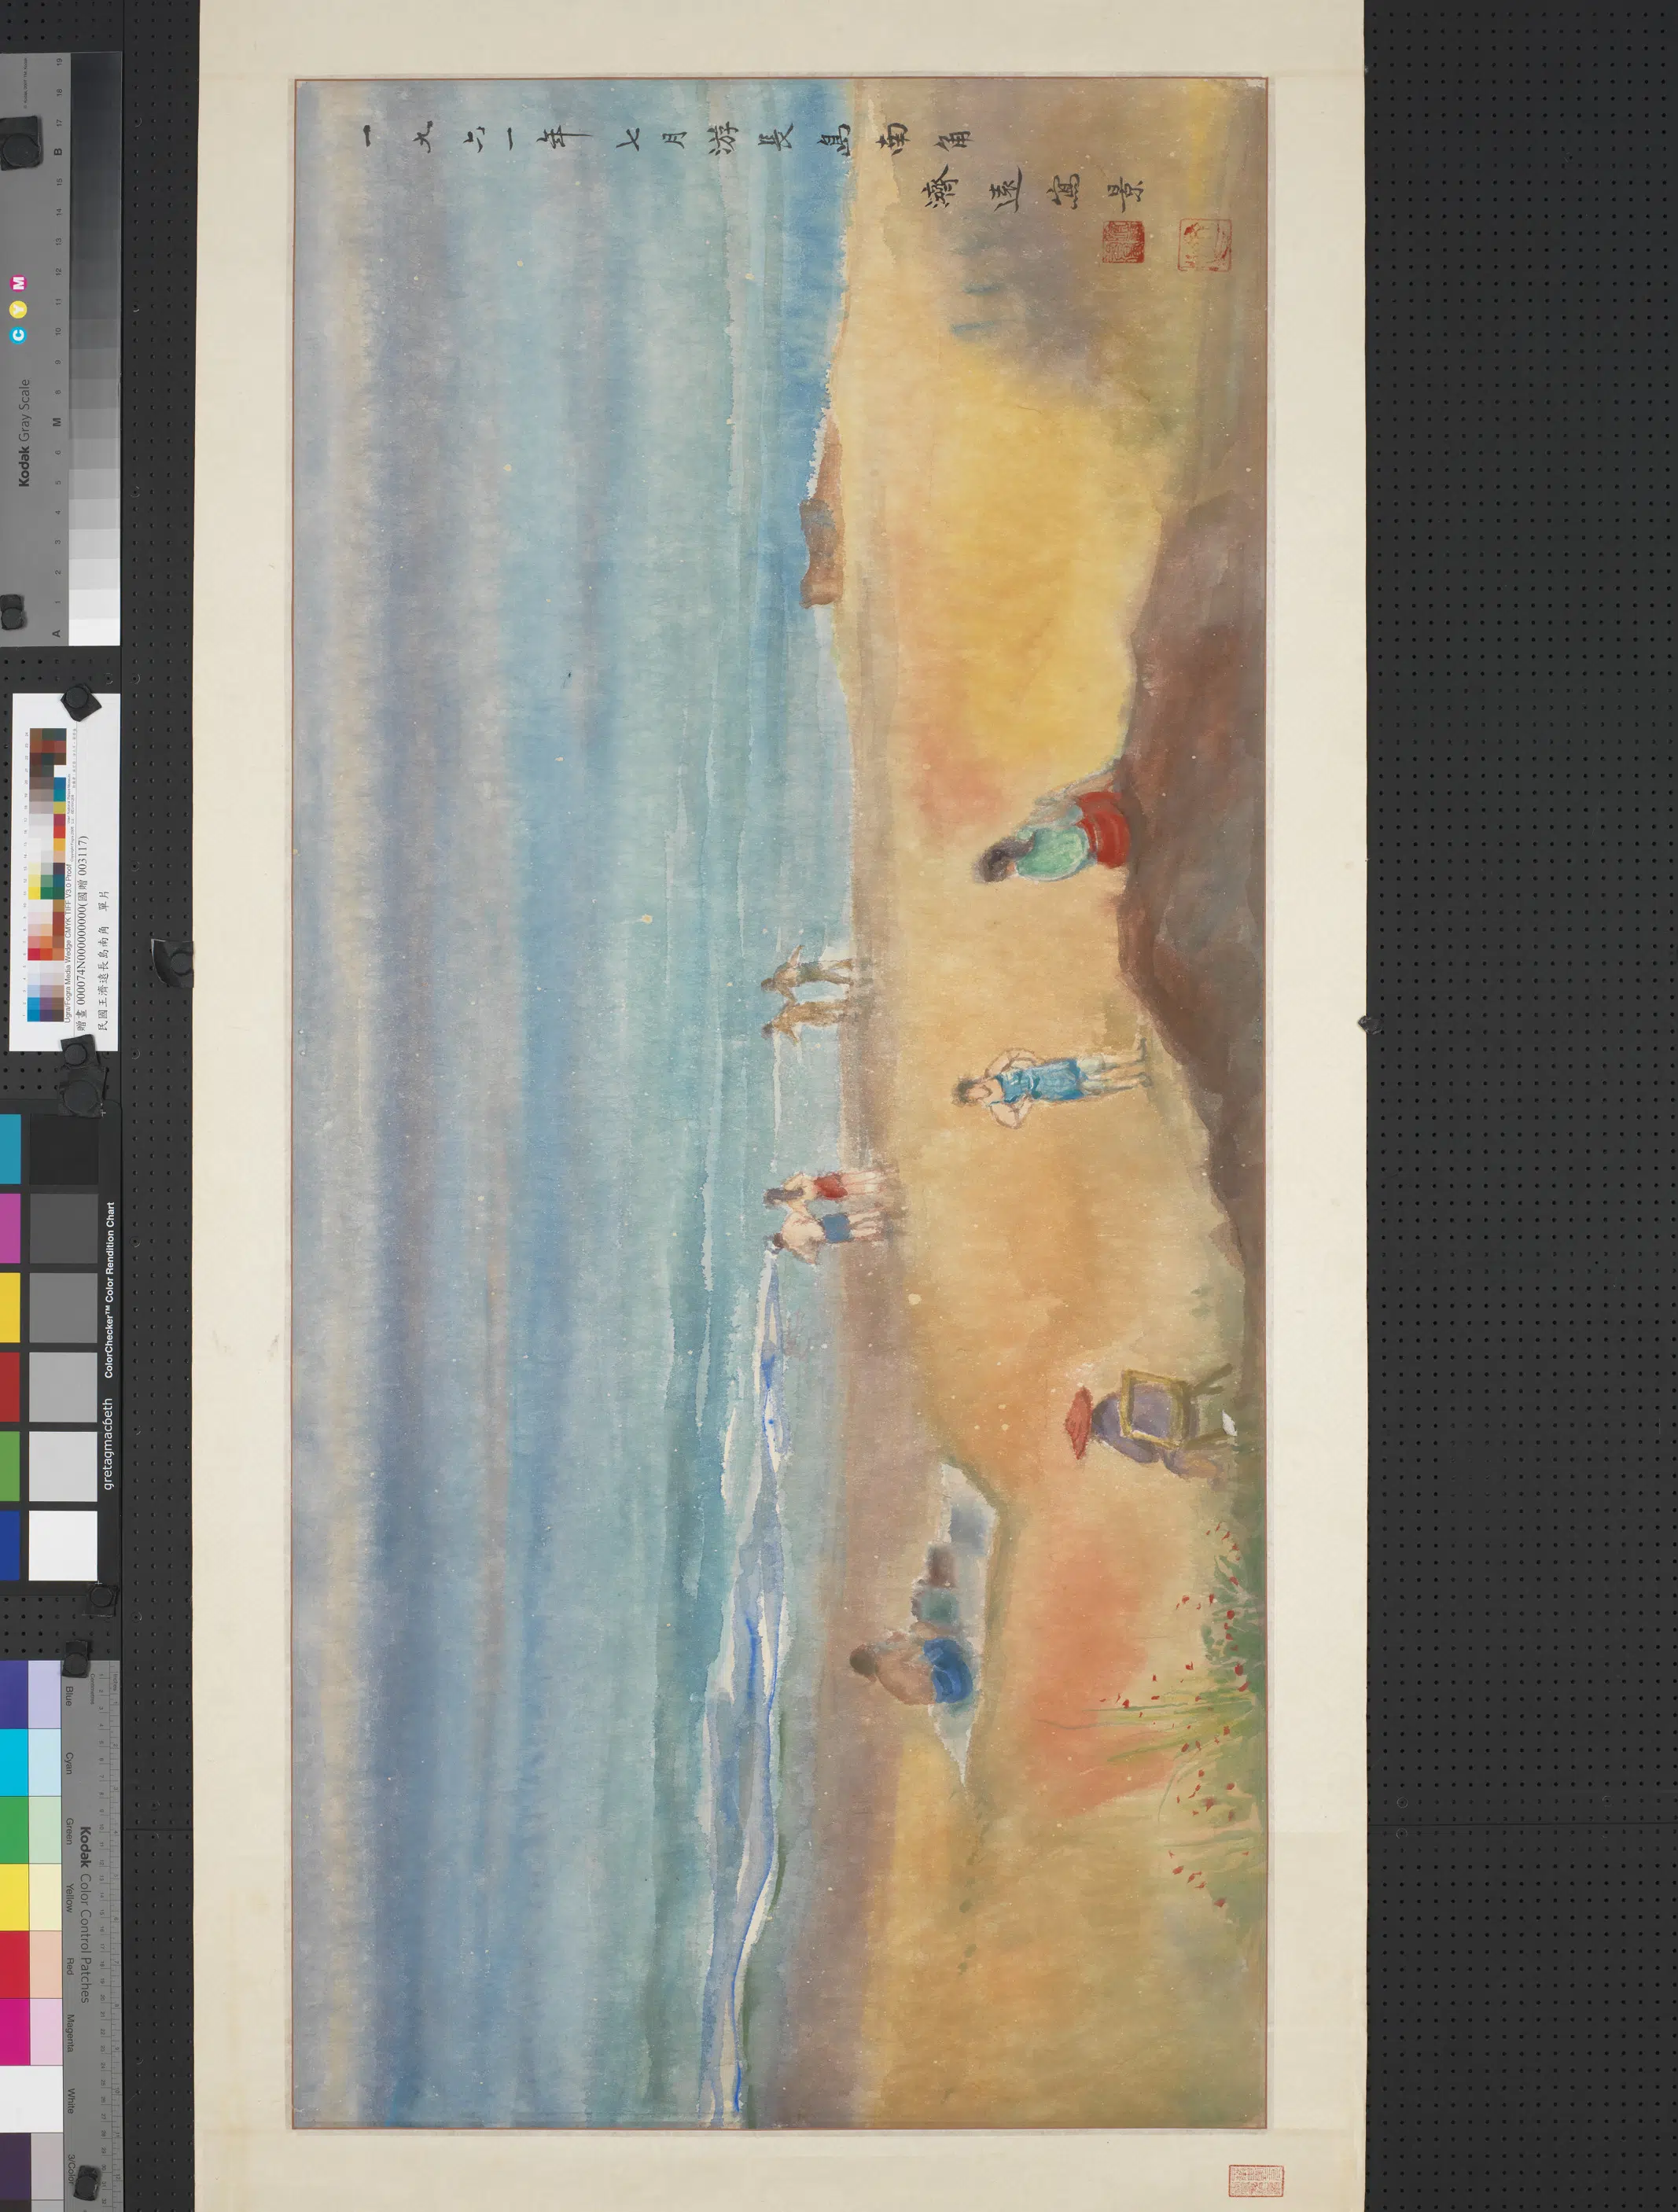This screenshot has width=1678, height=2212.
Task: Click the "Cyan" patch label
Action: (x=69, y=1762)
